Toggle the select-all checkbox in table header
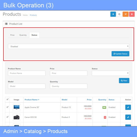Viewport: 137px width, 137px height. click(x=7, y=99)
